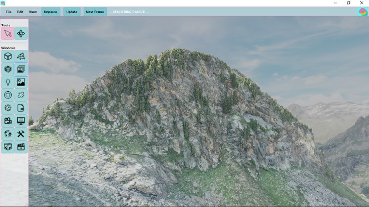Open the wireframe mesh window icon
369x207 pixels.
pos(21,56)
